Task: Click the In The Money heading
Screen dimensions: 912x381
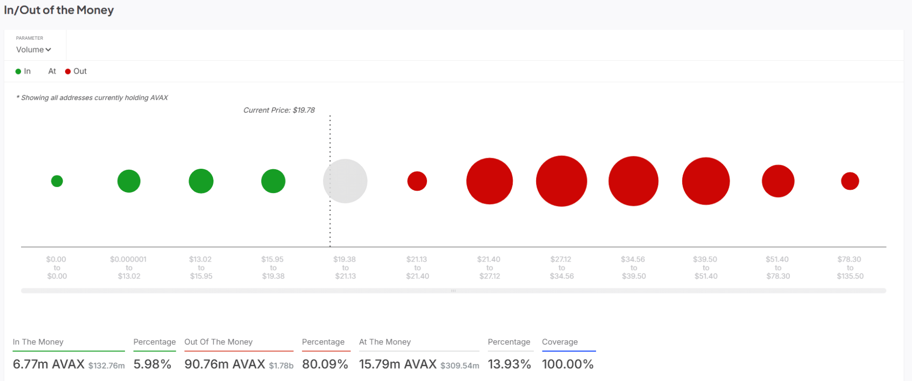Action: [38, 342]
